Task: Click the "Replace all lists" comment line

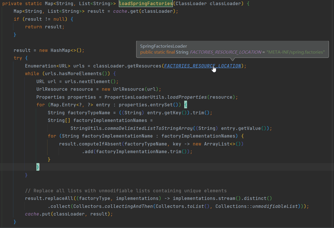Action: (x=126, y=191)
